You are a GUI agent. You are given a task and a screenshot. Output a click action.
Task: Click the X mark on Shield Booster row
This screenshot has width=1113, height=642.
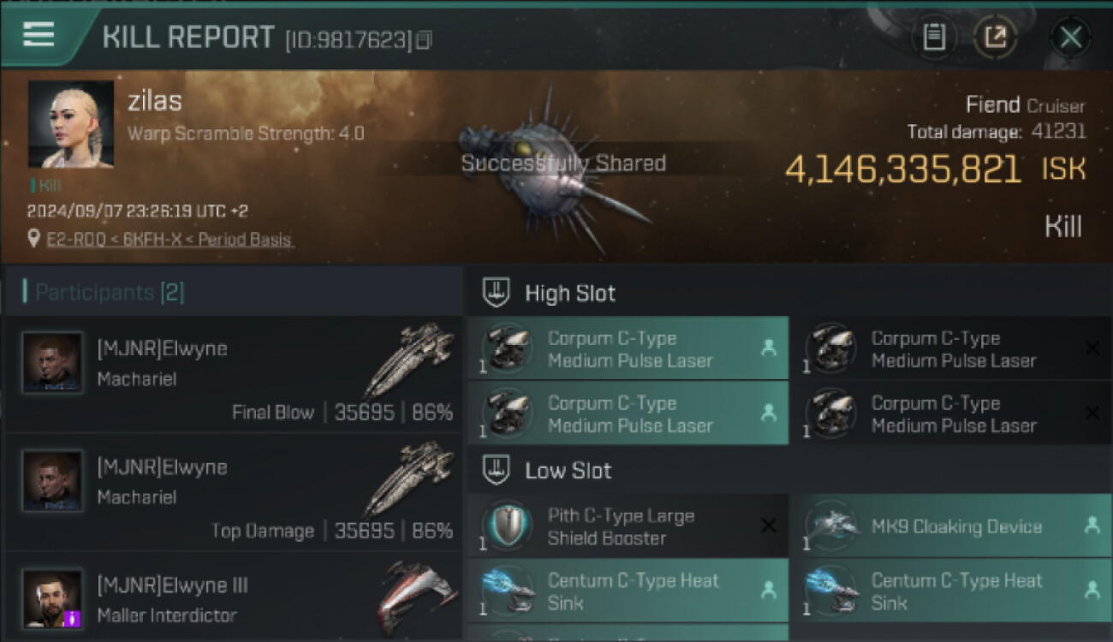(769, 526)
